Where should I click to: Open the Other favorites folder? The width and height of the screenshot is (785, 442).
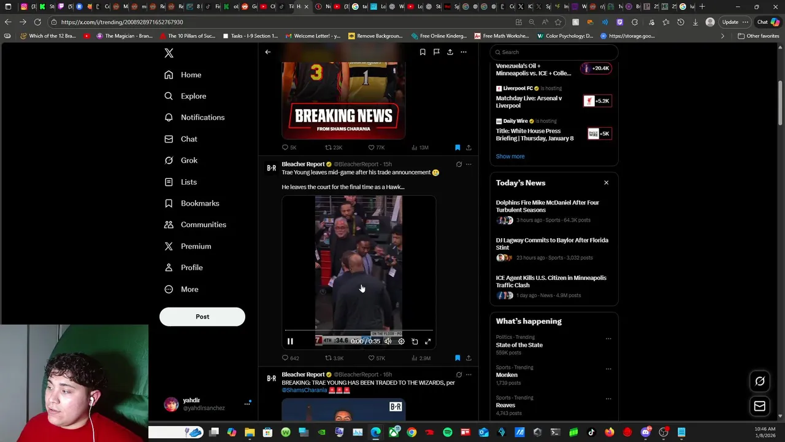pyautogui.click(x=758, y=36)
